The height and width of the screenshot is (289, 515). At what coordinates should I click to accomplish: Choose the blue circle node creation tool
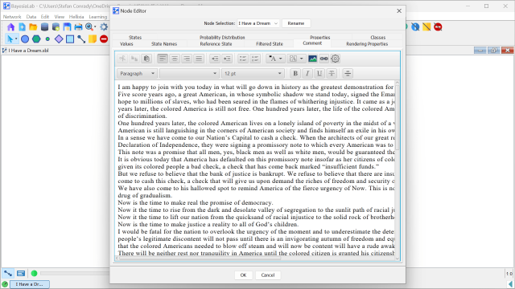point(25,39)
